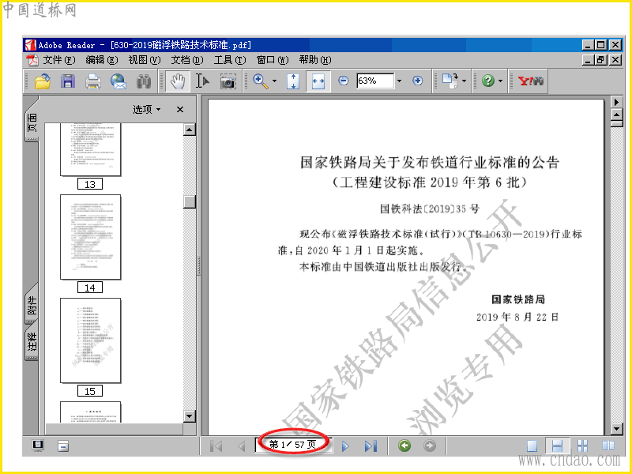Click thumbnail panel scroll up arrow
This screenshot has width=632, height=474.
190,130
